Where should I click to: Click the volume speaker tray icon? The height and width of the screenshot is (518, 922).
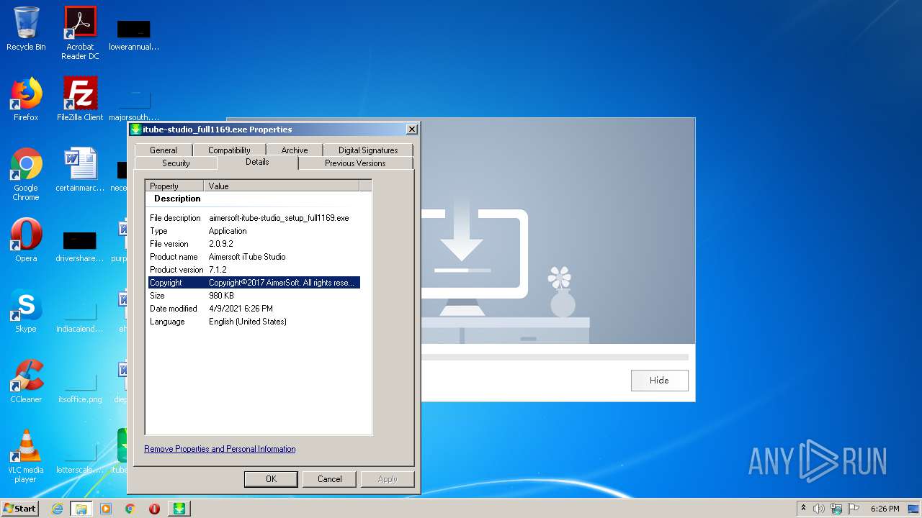click(x=819, y=509)
